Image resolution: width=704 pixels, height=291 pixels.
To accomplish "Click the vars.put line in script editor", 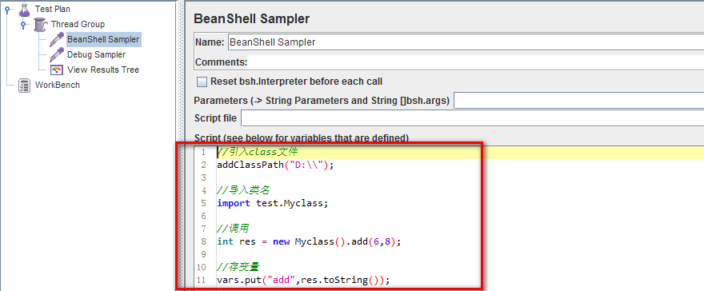I will pyautogui.click(x=303, y=281).
